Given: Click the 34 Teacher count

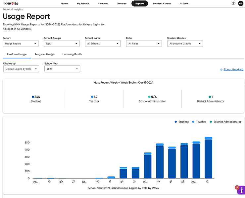Looking at the screenshot, I should 95,97.
